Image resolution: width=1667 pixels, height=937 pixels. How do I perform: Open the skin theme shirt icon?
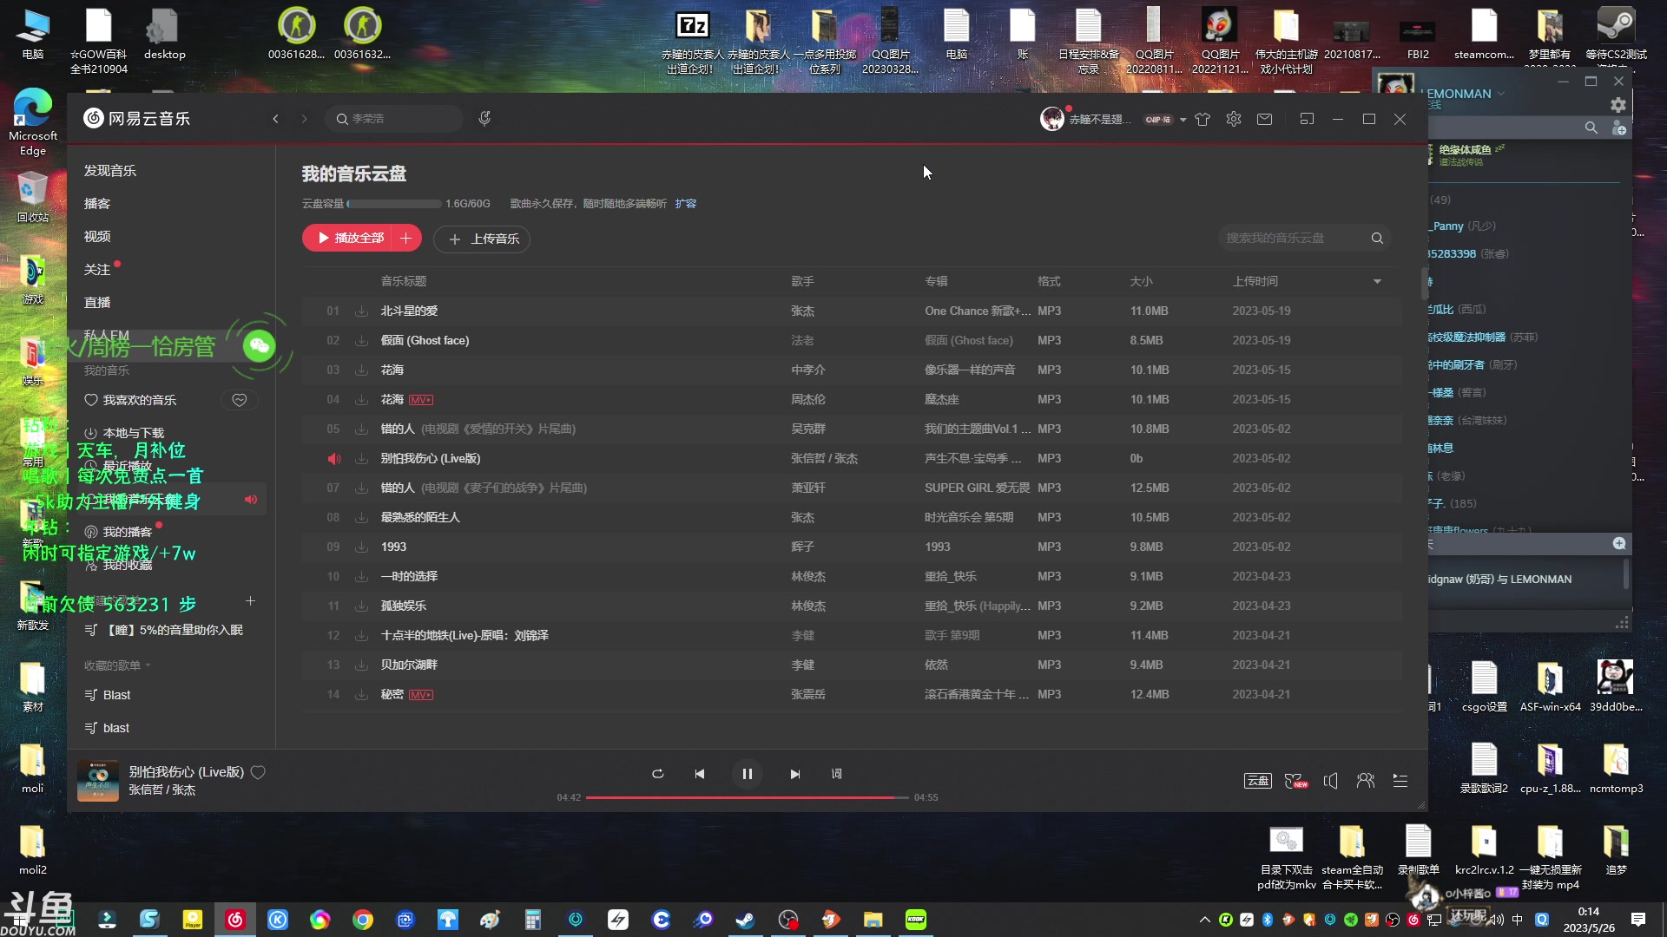click(x=1202, y=119)
